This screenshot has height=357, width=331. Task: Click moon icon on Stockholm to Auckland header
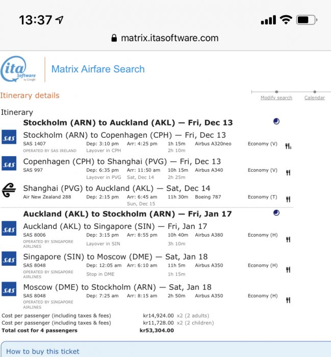click(276, 122)
